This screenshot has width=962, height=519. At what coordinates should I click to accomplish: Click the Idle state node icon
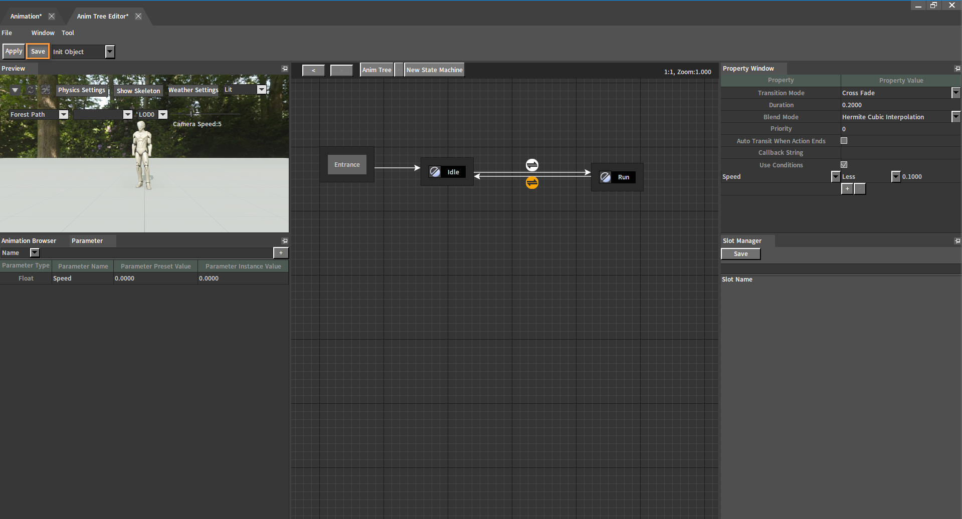435,172
